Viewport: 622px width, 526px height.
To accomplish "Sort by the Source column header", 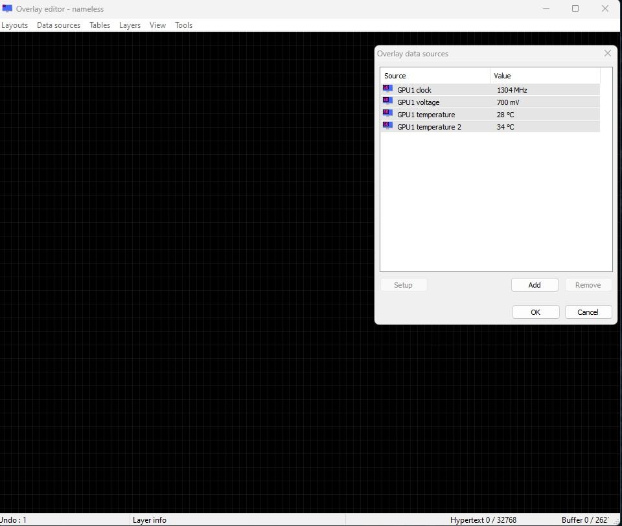I will point(435,76).
